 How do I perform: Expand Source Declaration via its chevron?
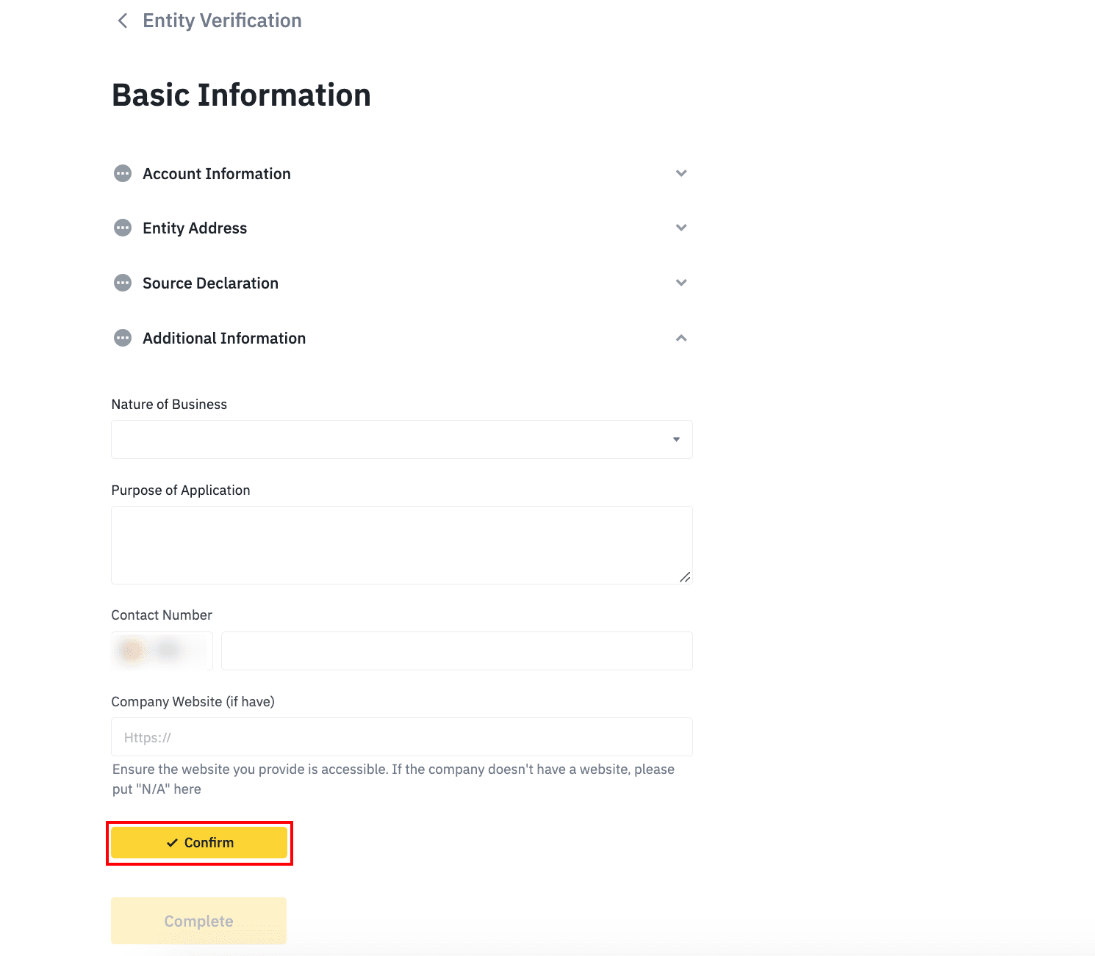[x=681, y=283]
